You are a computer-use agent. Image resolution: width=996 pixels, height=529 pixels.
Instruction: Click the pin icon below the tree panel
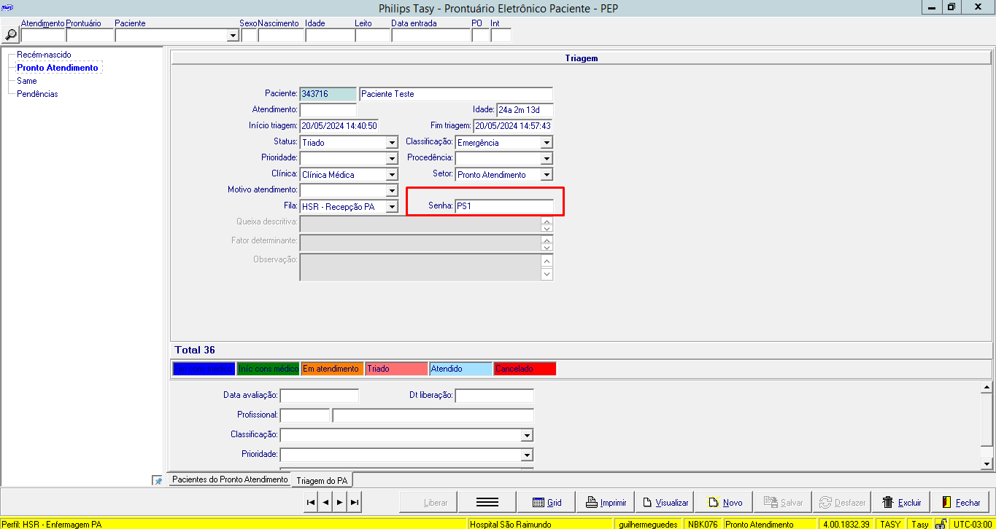click(x=158, y=481)
